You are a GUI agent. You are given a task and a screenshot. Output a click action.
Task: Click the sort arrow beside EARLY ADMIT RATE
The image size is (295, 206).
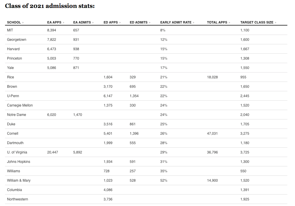click(x=194, y=23)
